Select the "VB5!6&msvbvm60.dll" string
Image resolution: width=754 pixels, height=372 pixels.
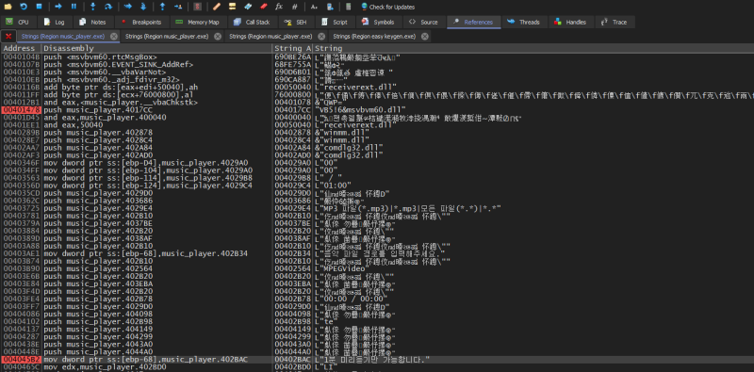(x=361, y=109)
